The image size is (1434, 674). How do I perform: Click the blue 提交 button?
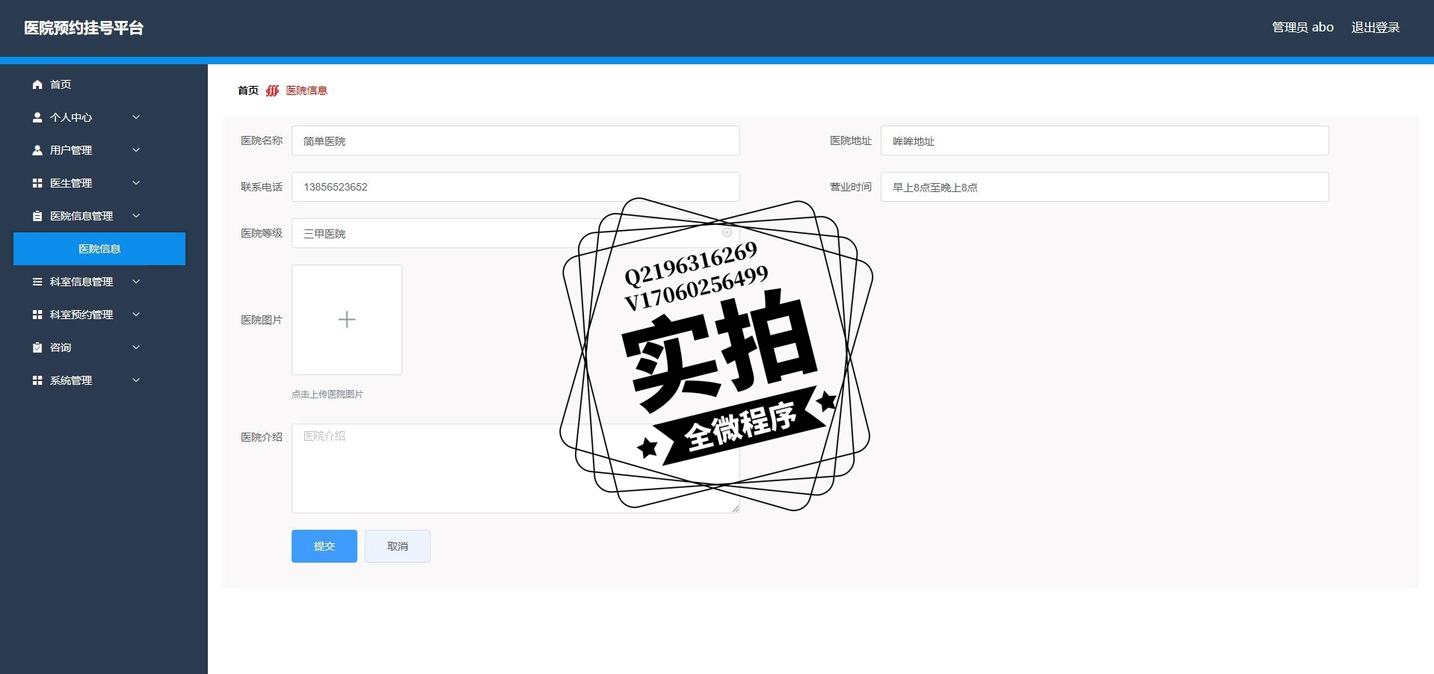[324, 546]
